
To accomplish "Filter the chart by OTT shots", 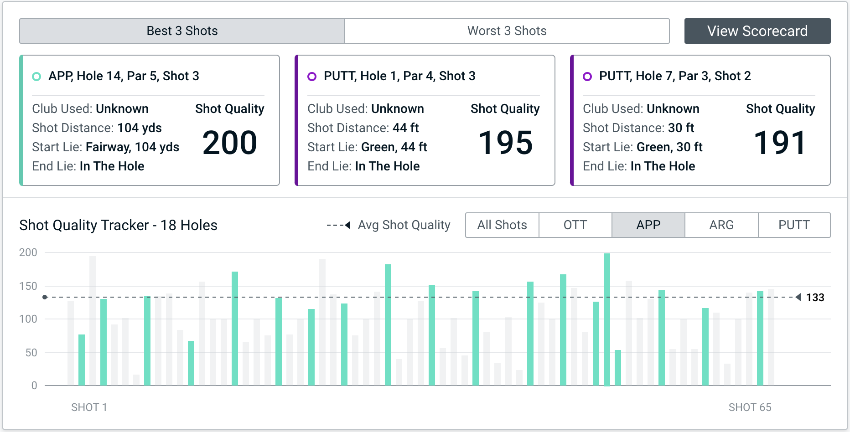I will click(x=575, y=225).
